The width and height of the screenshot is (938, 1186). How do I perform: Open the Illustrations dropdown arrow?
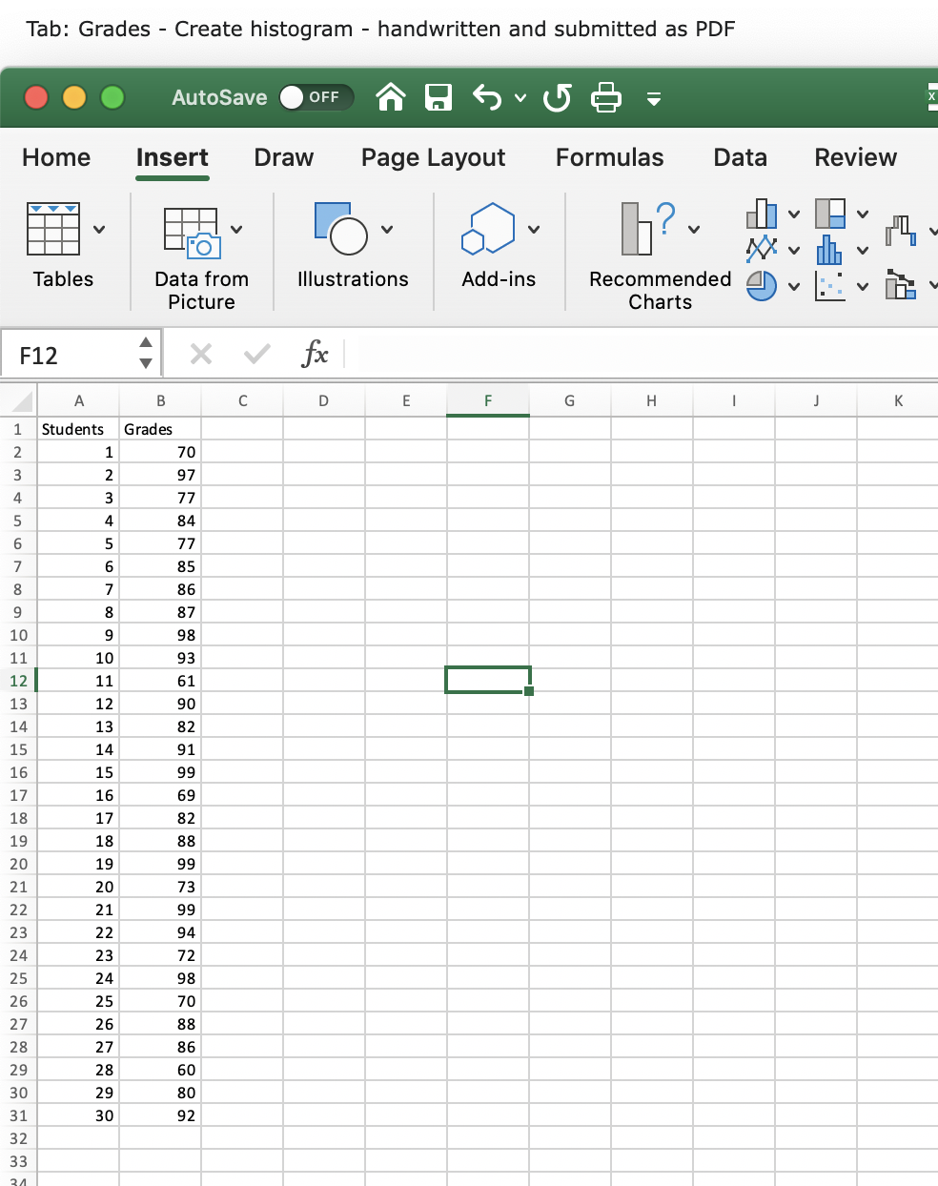(387, 229)
